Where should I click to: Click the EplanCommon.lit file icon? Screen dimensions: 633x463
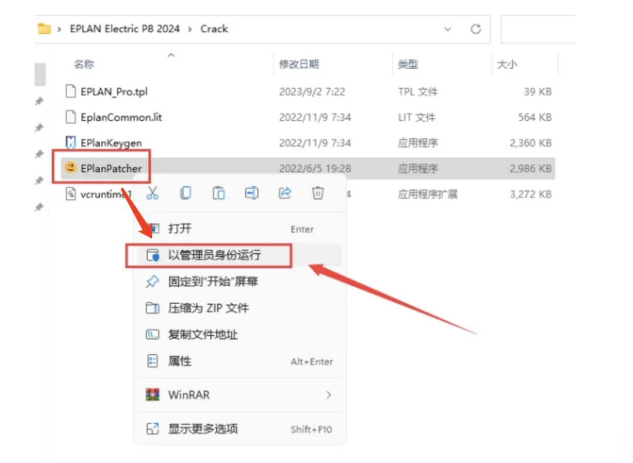click(71, 117)
